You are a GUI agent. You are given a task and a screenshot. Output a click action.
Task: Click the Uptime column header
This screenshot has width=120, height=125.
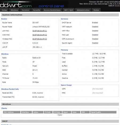[x=38, y=112]
